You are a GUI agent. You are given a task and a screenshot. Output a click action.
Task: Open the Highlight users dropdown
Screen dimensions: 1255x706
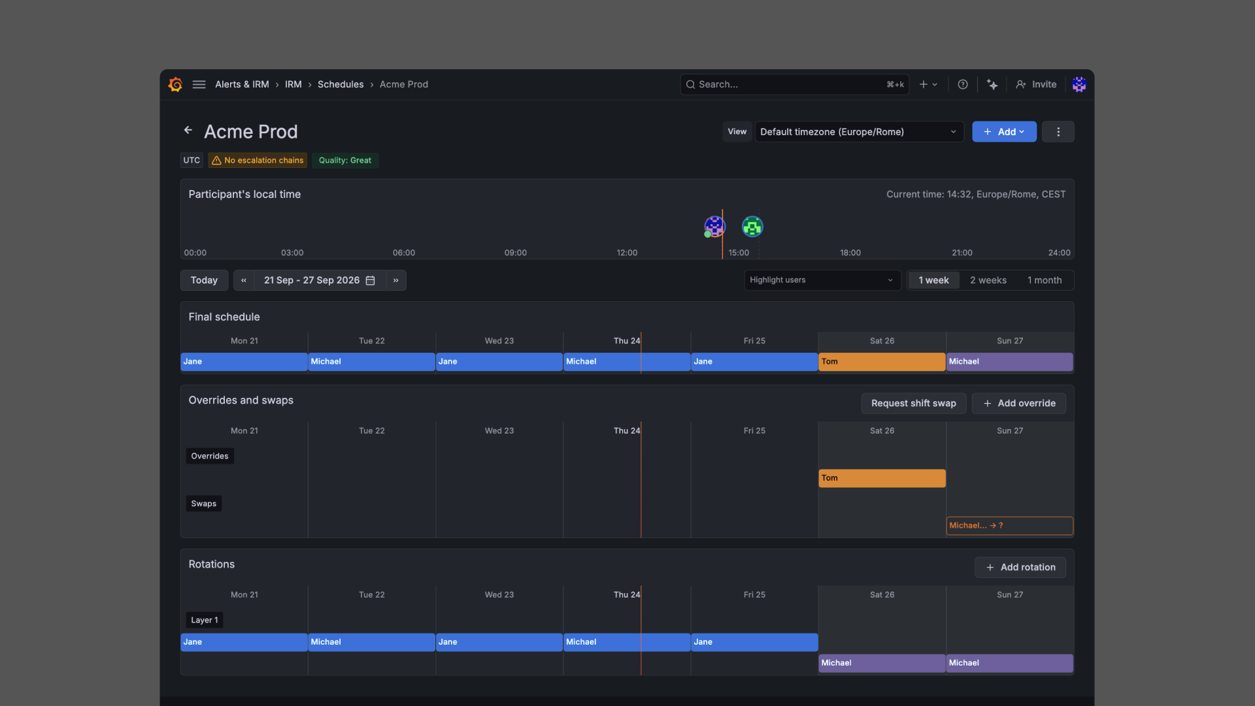(822, 280)
